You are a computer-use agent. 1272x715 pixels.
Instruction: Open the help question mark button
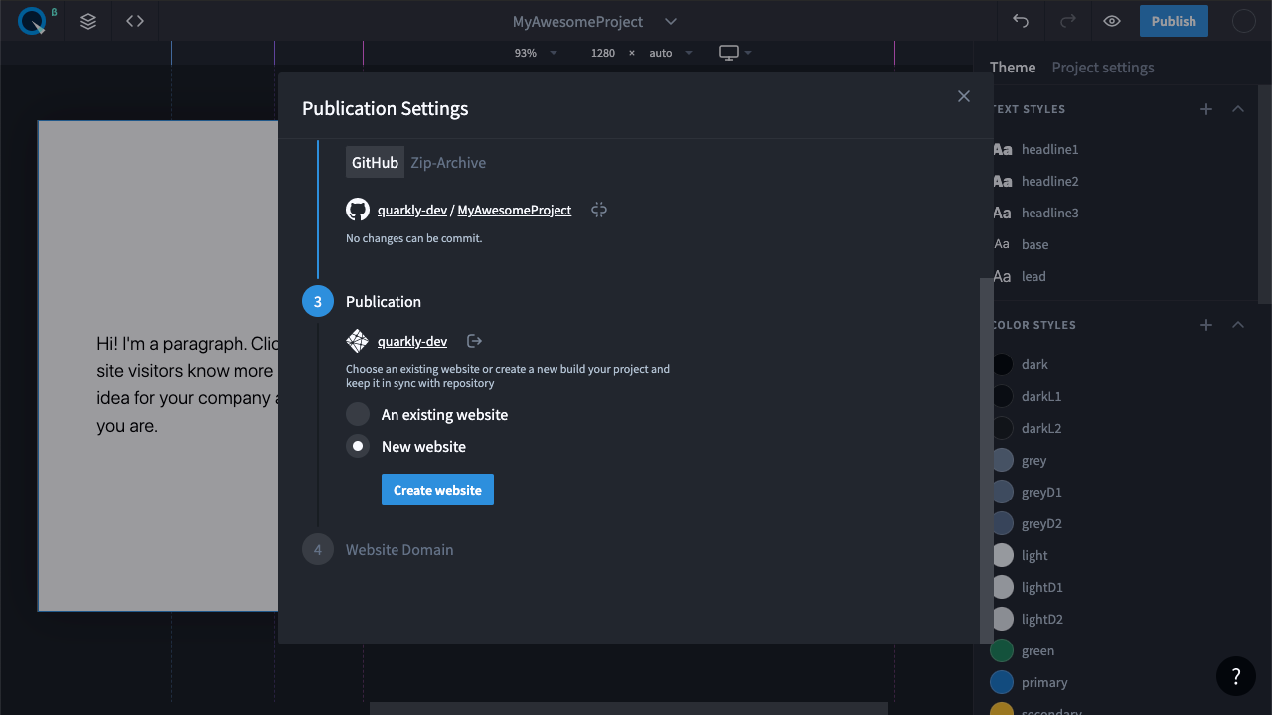(x=1236, y=676)
